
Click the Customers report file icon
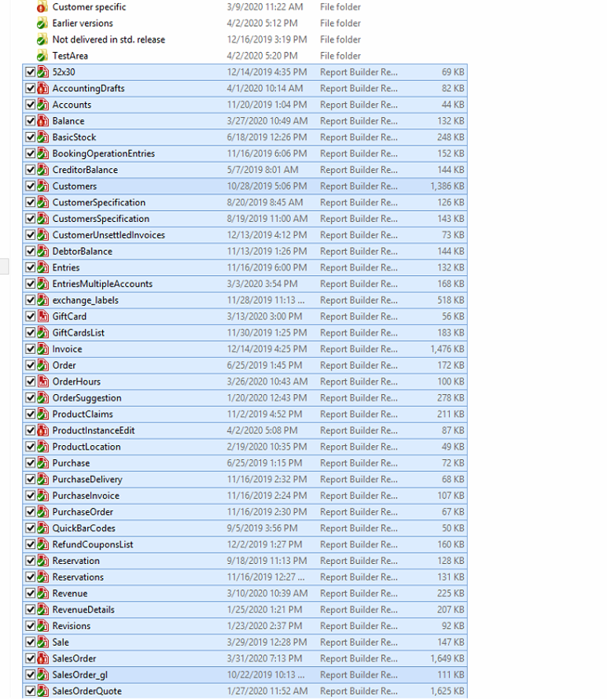point(42,186)
